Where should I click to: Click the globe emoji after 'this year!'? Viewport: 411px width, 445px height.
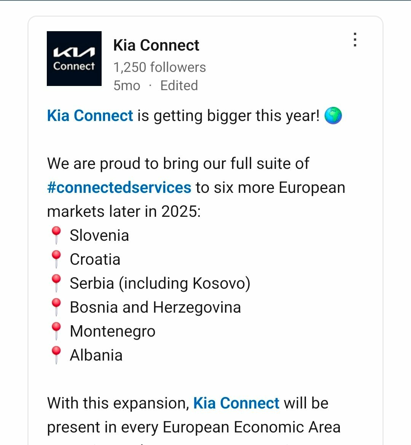pos(333,116)
